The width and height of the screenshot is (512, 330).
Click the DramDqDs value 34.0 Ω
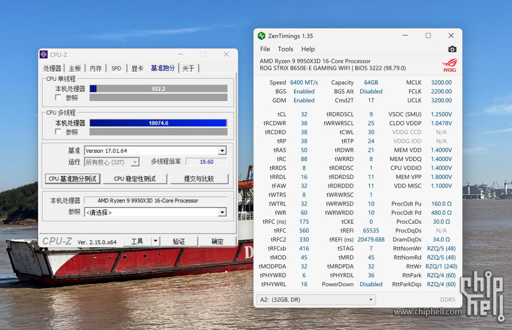click(441, 239)
